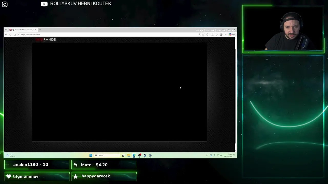Open the browser extensions puzzle icon
This screenshot has width=328, height=184.
click(x=208, y=34)
